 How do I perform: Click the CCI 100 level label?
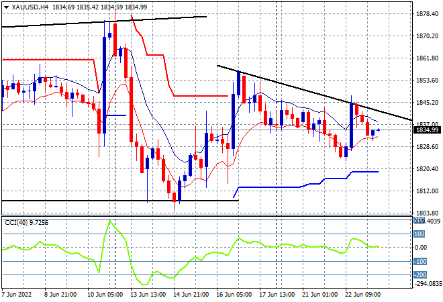(420, 234)
